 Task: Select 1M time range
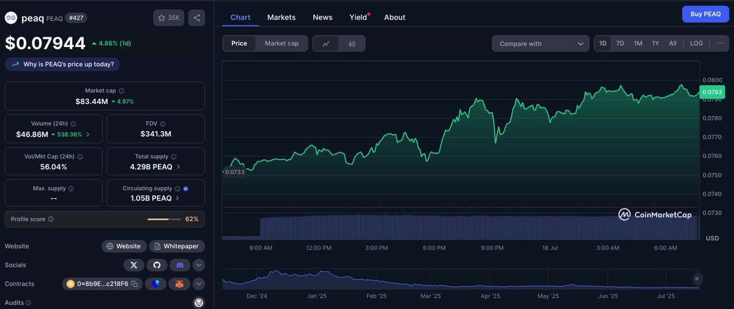(638, 43)
